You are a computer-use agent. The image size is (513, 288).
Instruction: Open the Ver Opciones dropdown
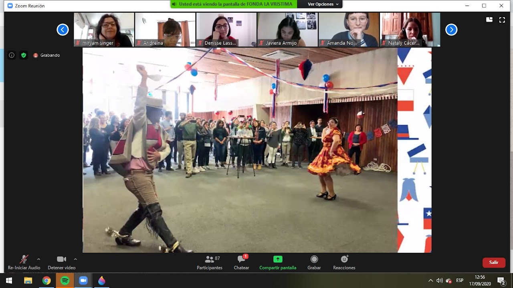(x=323, y=4)
